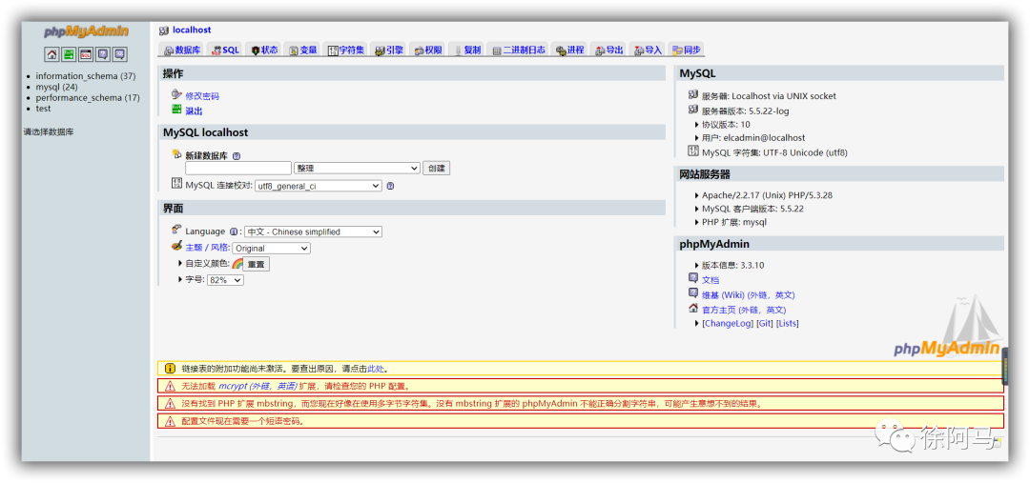Select the test database
1030x483 pixels.
[43, 109]
